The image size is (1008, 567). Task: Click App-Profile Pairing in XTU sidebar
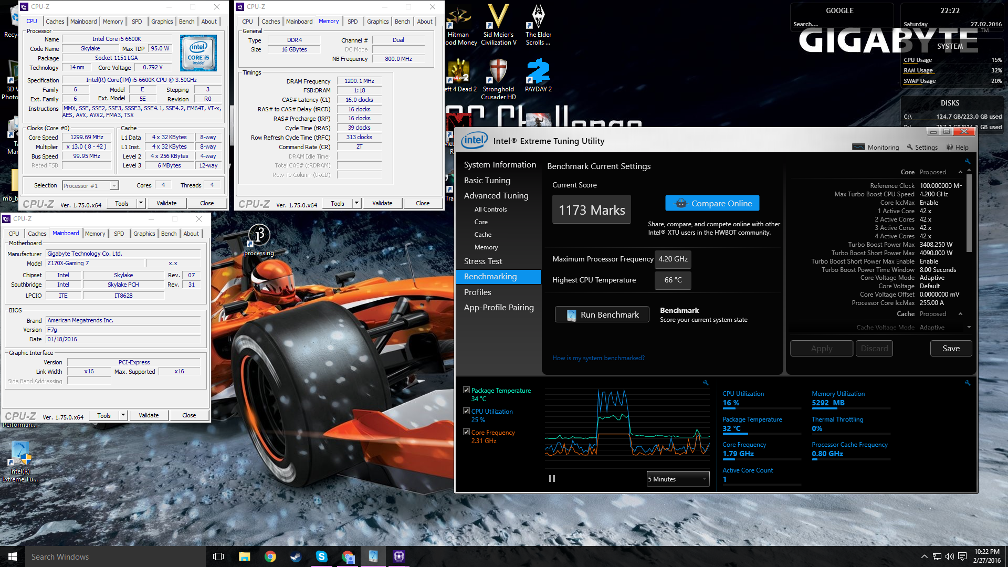coord(499,308)
